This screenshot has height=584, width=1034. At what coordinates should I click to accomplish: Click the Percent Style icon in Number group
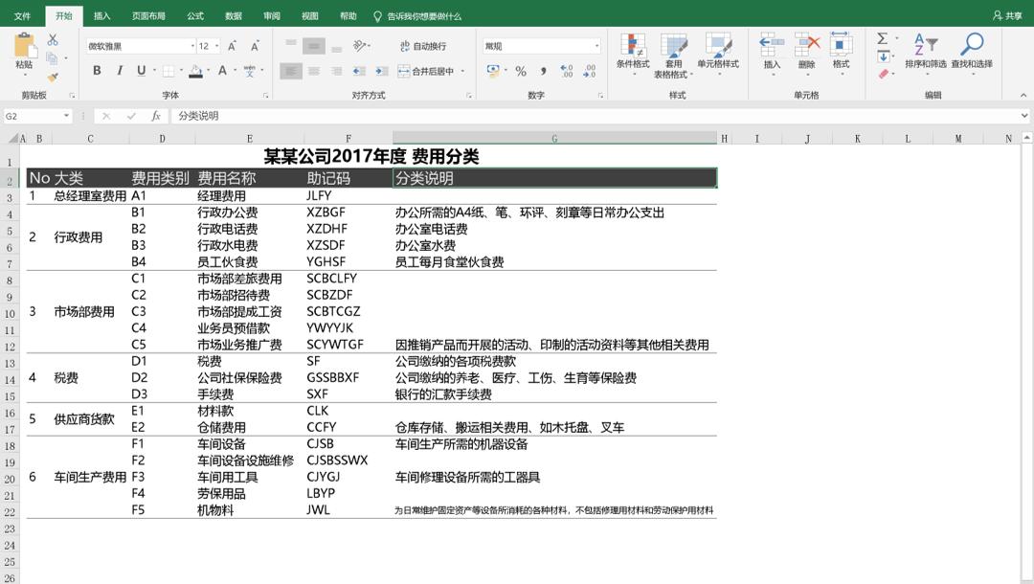tap(519, 71)
